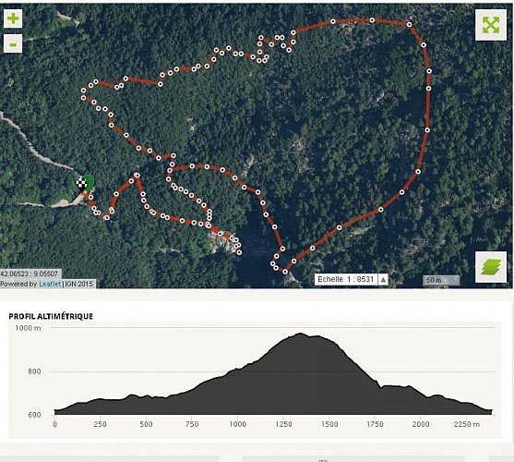Open the Leaflet link
514x462 pixels.
coord(50,285)
